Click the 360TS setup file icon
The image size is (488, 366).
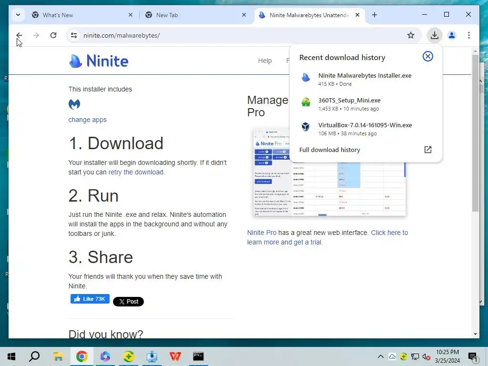pyautogui.click(x=305, y=102)
